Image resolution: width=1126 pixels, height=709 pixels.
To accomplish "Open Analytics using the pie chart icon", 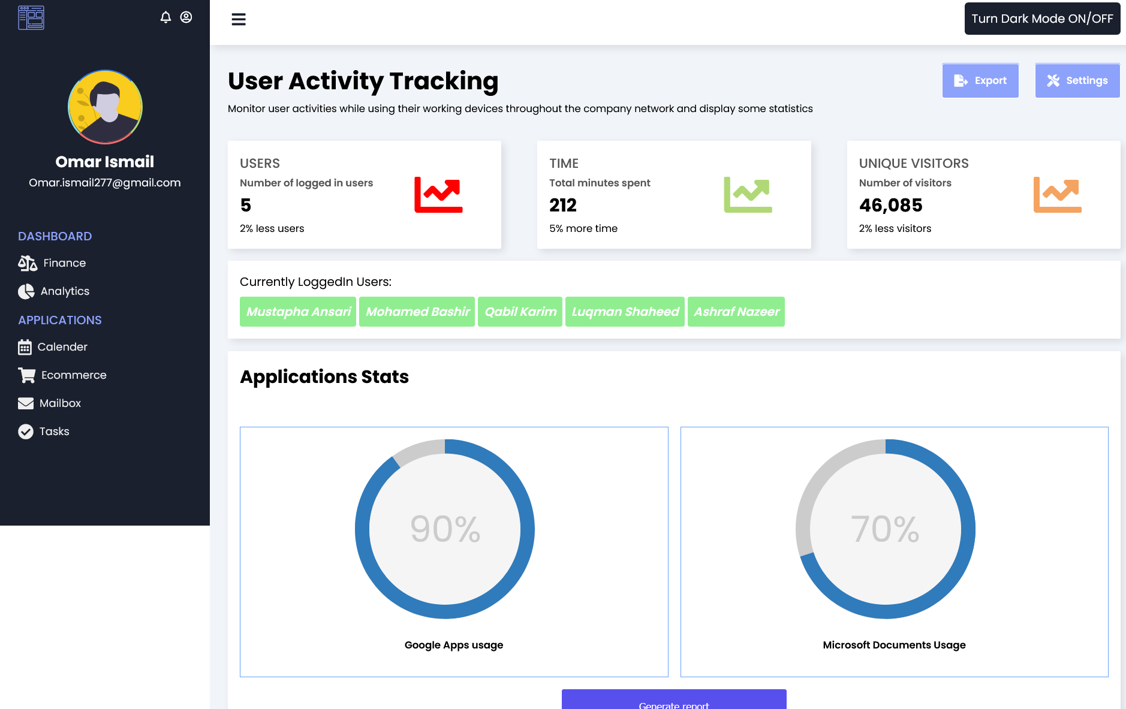I will (x=26, y=291).
